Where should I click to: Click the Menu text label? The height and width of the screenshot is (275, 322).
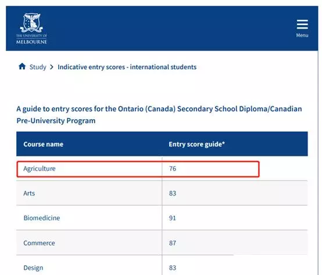coord(302,35)
